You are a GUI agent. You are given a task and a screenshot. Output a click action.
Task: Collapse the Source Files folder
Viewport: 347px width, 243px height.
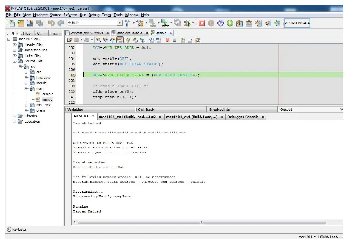(x=14, y=61)
